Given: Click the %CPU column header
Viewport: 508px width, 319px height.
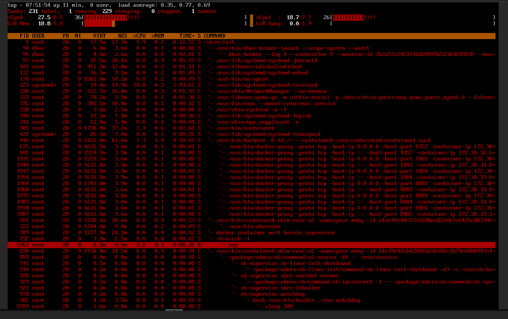Looking at the screenshot, I should point(139,36).
